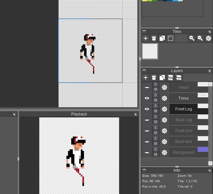Click the 'Zoom: 5x' info text

185,176
